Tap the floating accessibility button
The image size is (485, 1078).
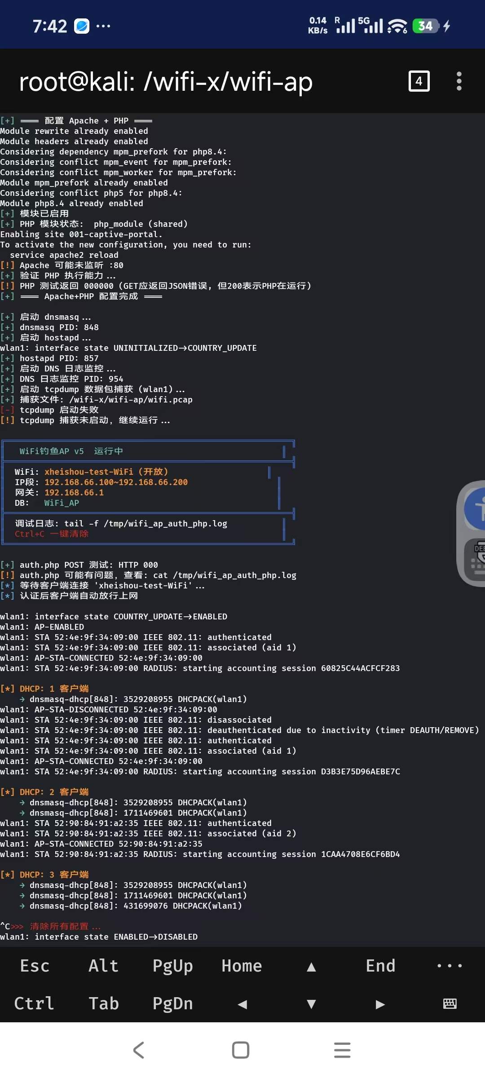coord(475,509)
